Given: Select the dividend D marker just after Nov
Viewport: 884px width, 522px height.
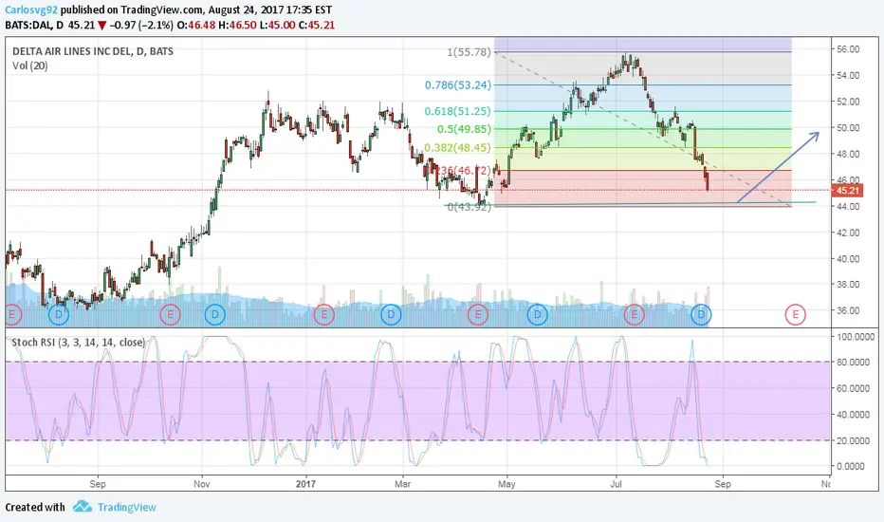Looking at the screenshot, I should coord(214,314).
